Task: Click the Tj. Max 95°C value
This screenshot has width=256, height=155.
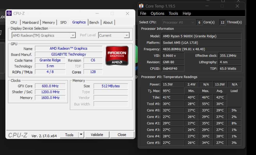Action: tap(173, 91)
